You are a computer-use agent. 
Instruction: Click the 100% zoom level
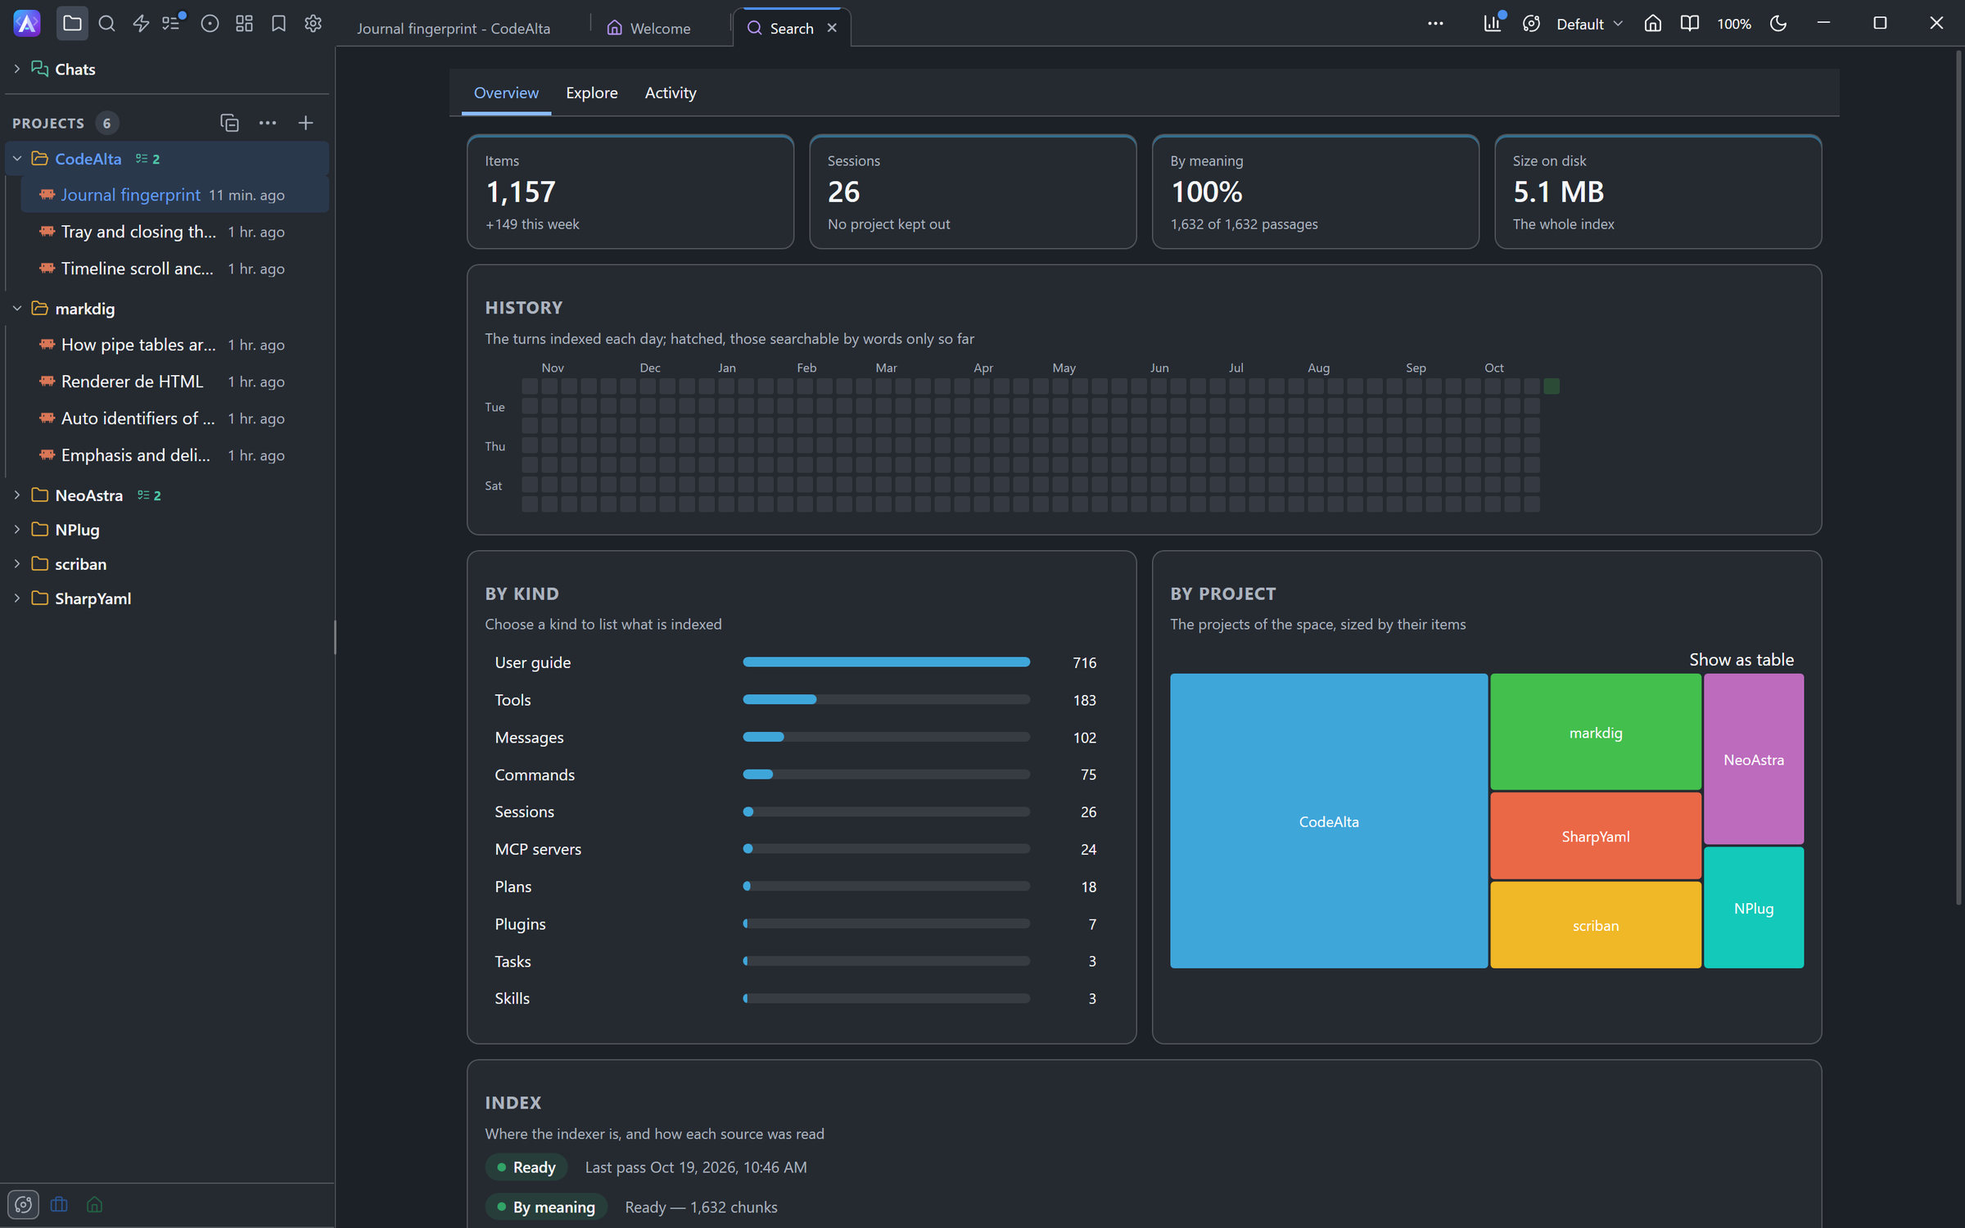[x=1733, y=24]
